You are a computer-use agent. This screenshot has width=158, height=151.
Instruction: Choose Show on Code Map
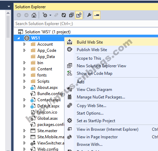click(112, 73)
